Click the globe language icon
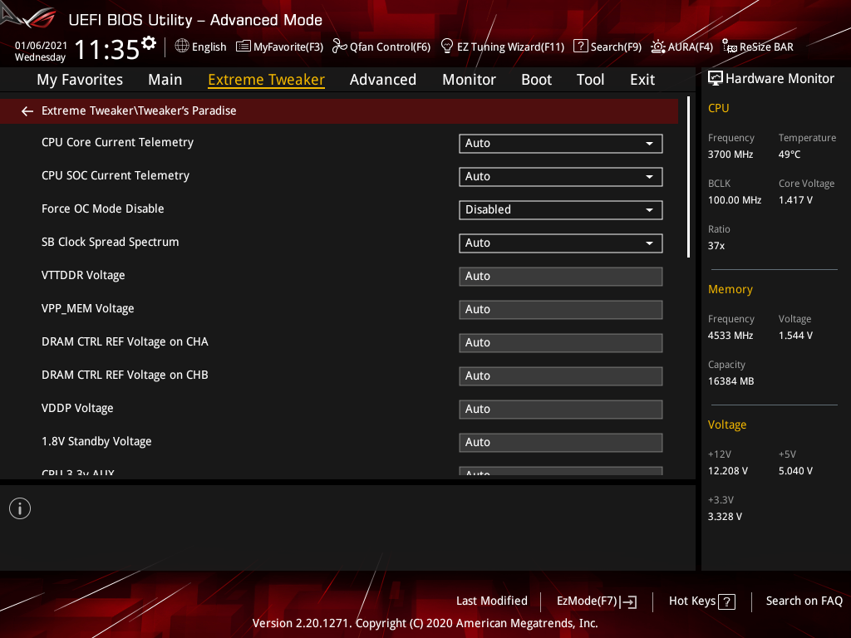The image size is (851, 638). (182, 47)
